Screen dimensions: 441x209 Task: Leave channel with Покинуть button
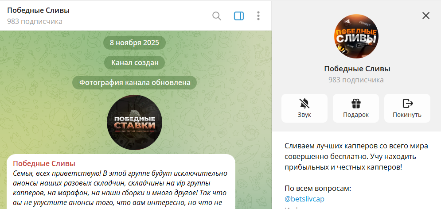tap(407, 108)
